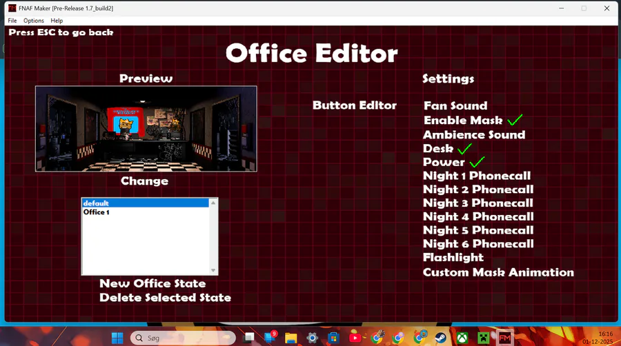Open Custom Mask Animation setting
621x346 pixels.
click(498, 272)
